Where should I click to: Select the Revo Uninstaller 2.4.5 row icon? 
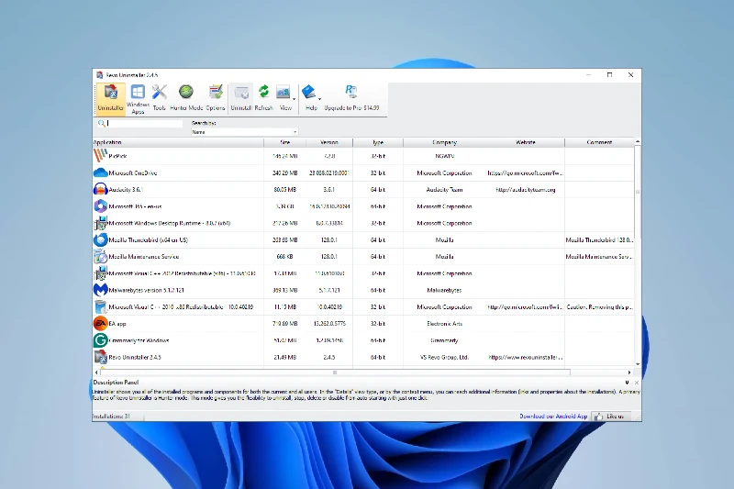click(x=100, y=357)
